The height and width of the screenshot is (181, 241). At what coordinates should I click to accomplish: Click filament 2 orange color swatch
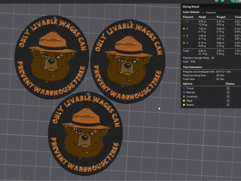coord(184,29)
